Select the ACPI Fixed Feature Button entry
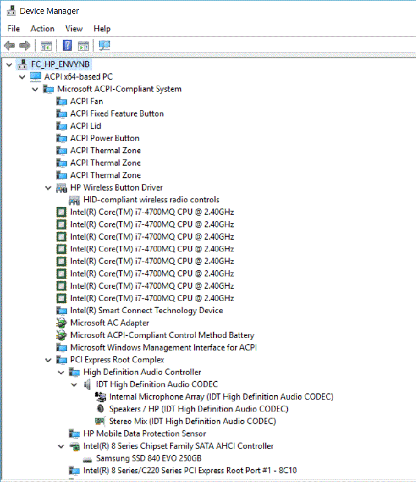Screen dimensions: 416x482 (x=117, y=114)
